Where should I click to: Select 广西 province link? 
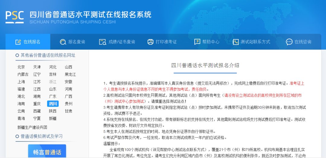coord(69,96)
